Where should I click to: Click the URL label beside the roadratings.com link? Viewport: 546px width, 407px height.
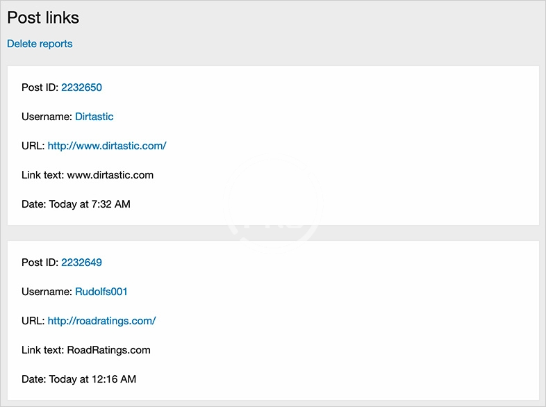[x=33, y=321]
